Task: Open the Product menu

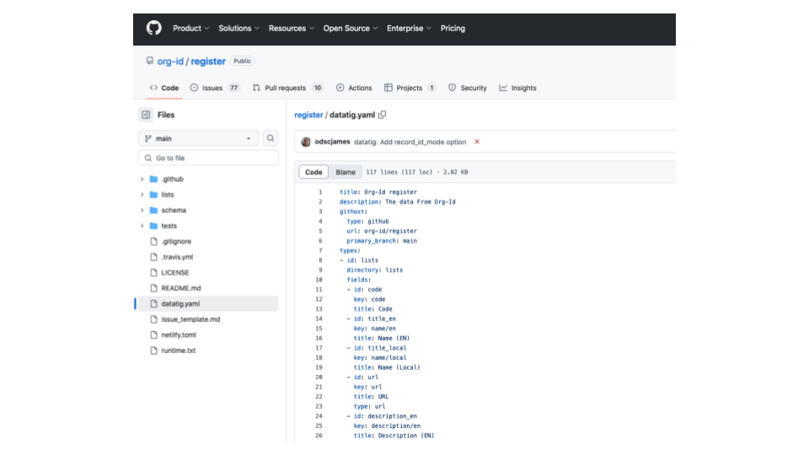Action: (x=191, y=29)
